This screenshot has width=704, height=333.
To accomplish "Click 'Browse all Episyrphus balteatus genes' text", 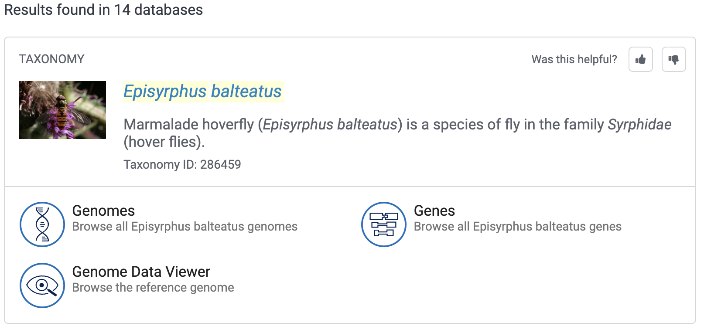I will (x=518, y=227).
